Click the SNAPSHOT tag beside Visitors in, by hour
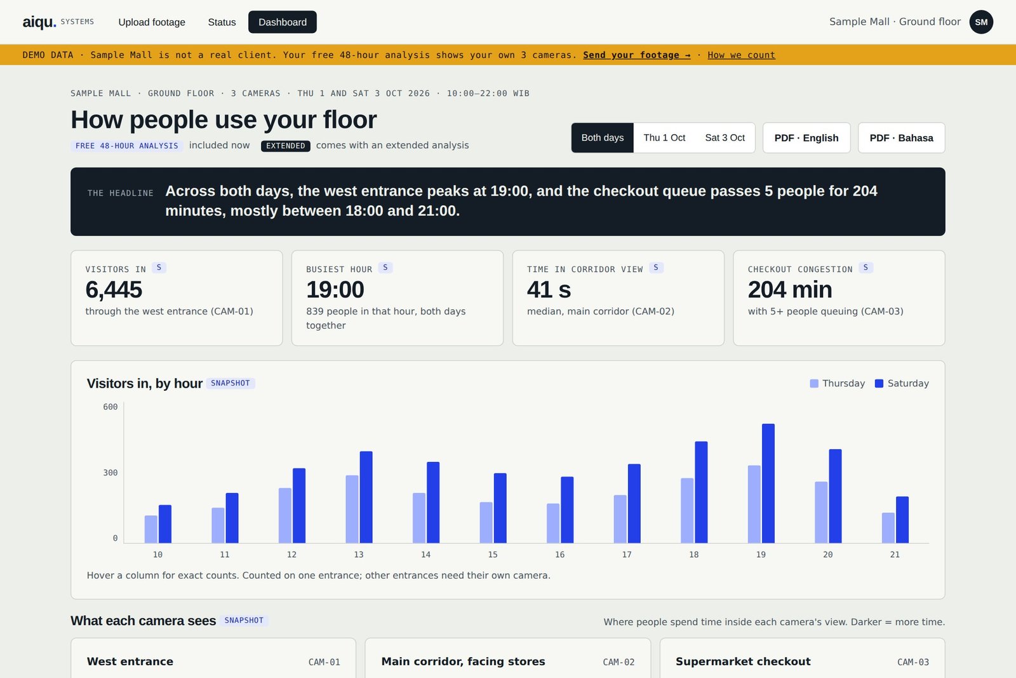Screen dimensions: 1016x678 tap(231, 383)
